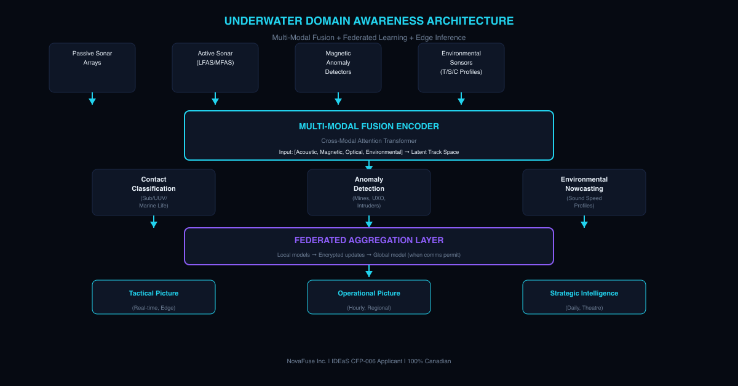Click the Federated Aggregation Layer block
738x386 pixels.
(369, 246)
